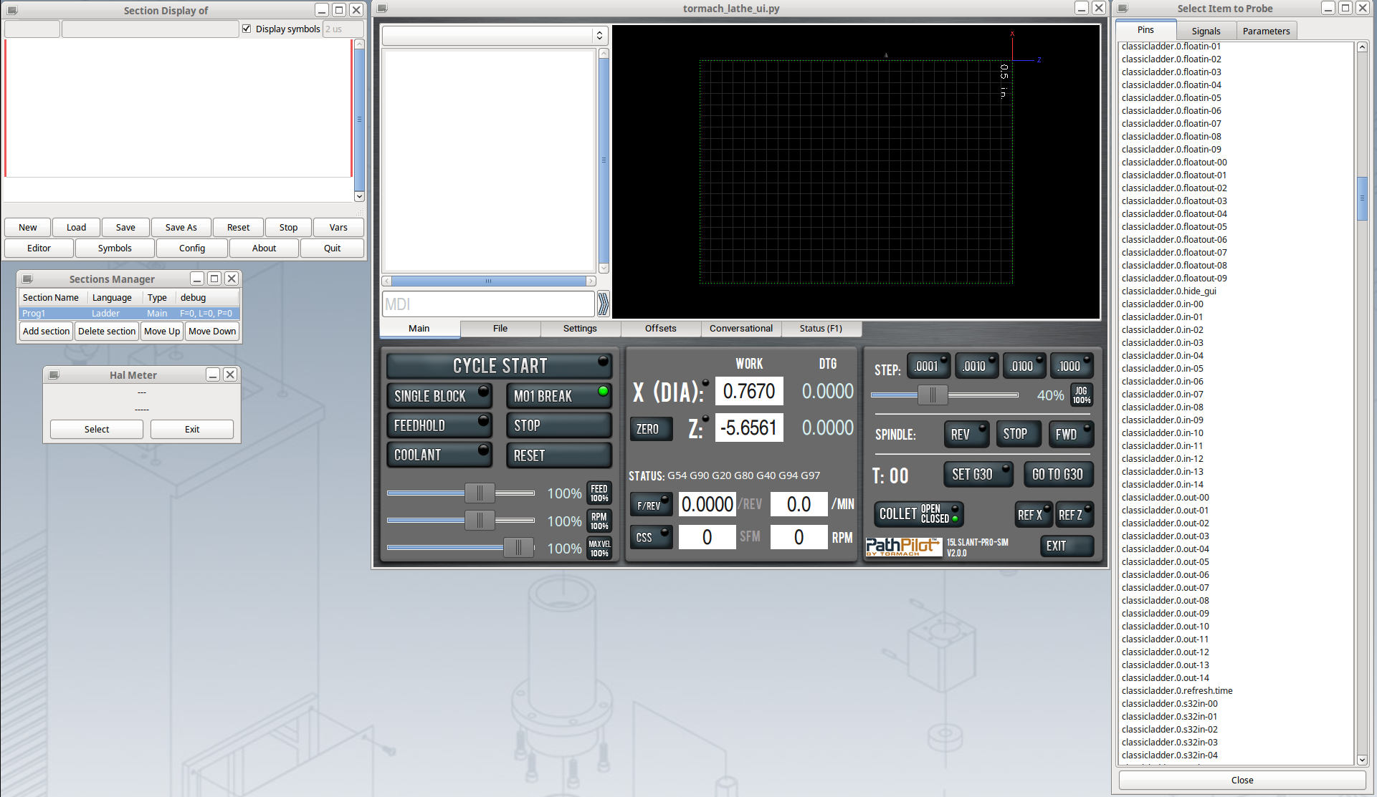The height and width of the screenshot is (797, 1377).
Task: Click the GO TO G30 button
Action: [1057, 474]
